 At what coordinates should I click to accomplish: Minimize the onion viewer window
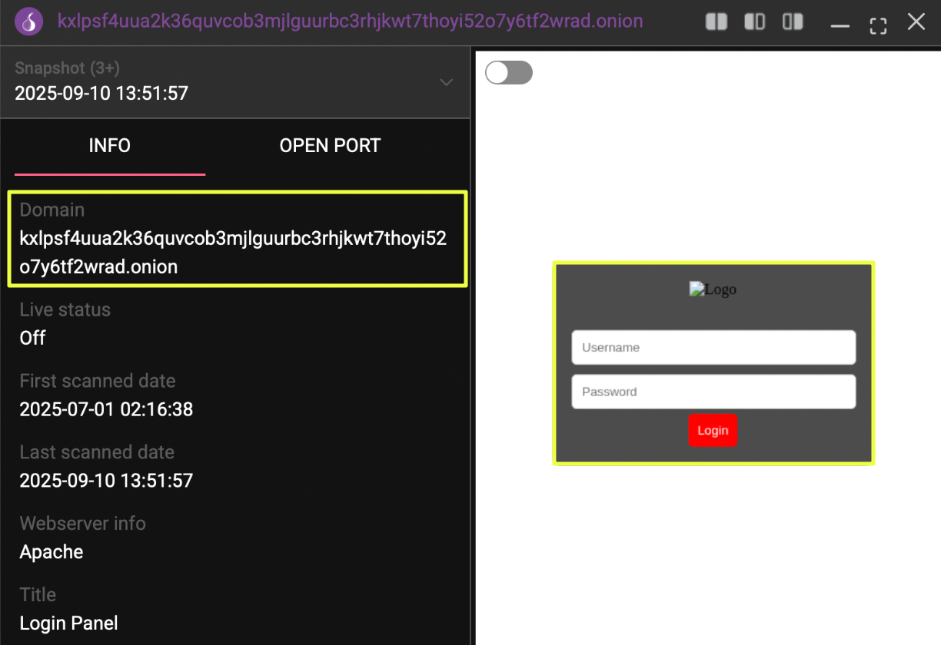point(840,23)
